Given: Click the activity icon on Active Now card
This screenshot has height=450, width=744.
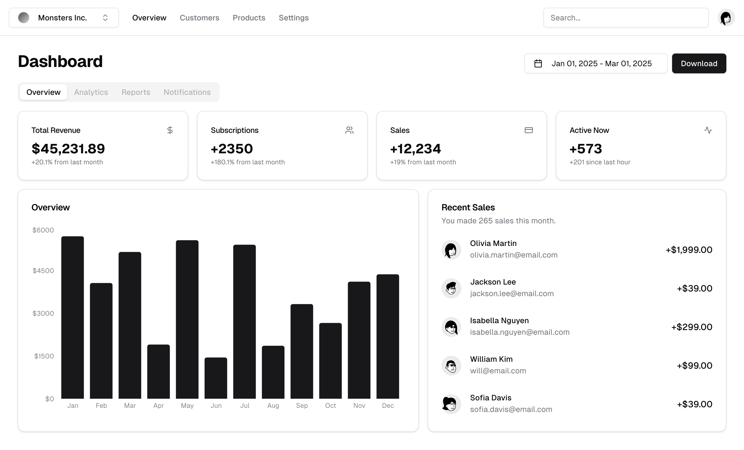Looking at the screenshot, I should [708, 130].
